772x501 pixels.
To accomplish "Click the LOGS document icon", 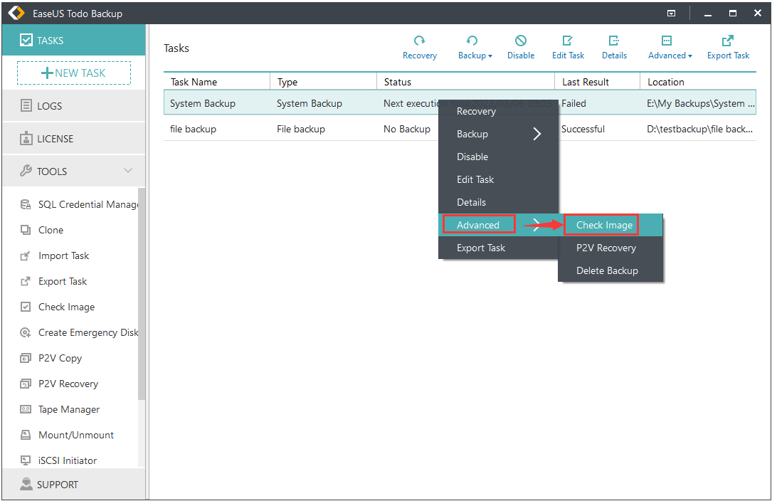I will (x=26, y=105).
